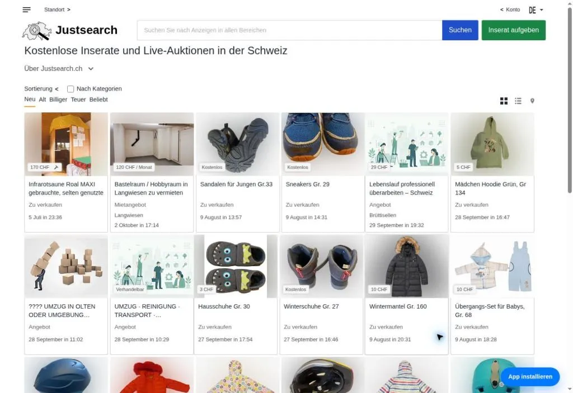Click the Inserat aufgeben button

click(x=514, y=30)
